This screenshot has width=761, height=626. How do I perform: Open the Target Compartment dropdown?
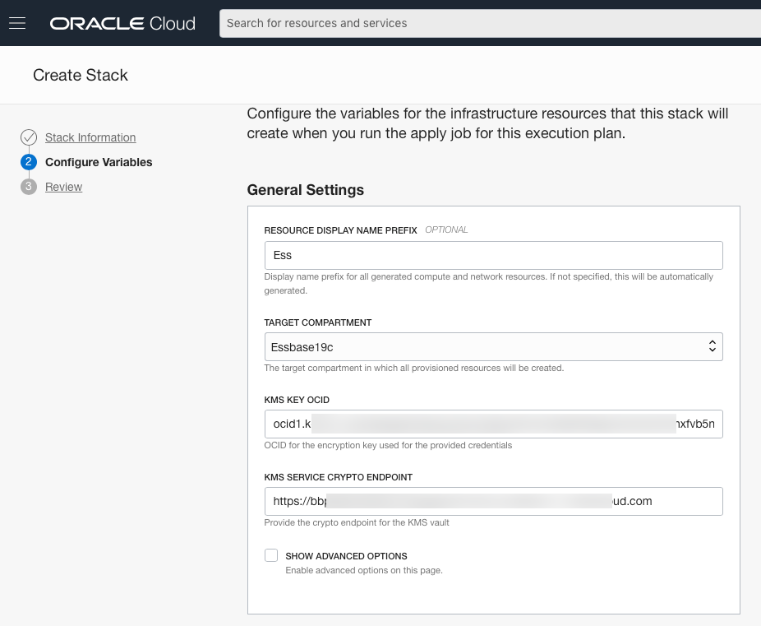493,347
